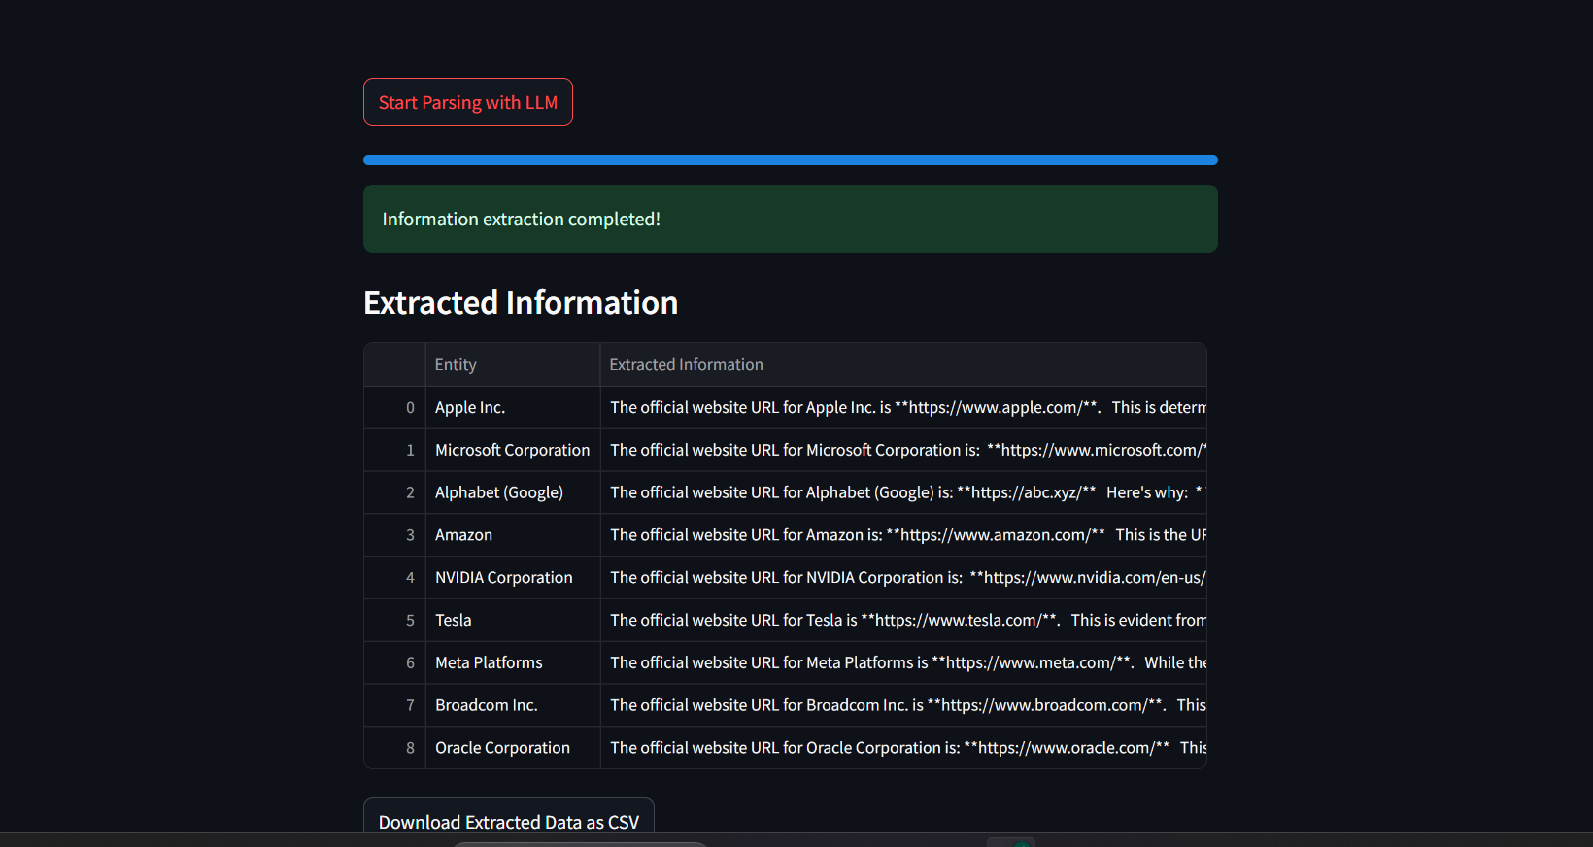Select the Oracle Corporation entity cell
The image size is (1593, 847).
[512, 748]
